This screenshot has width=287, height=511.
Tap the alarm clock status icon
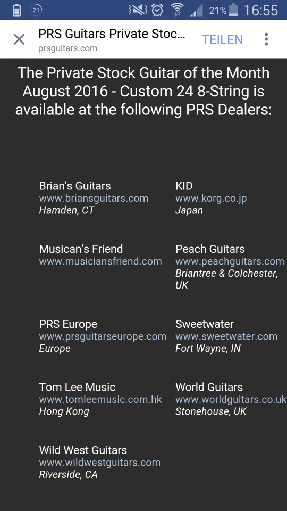coord(157,10)
